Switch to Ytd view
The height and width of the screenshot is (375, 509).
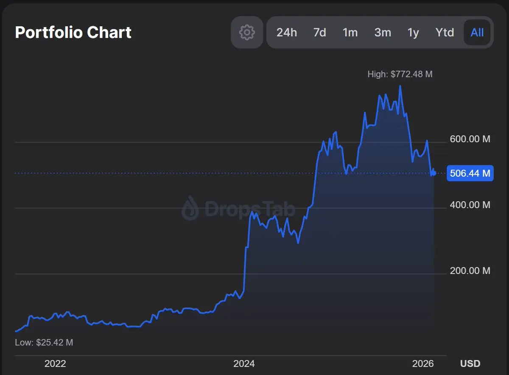(445, 32)
